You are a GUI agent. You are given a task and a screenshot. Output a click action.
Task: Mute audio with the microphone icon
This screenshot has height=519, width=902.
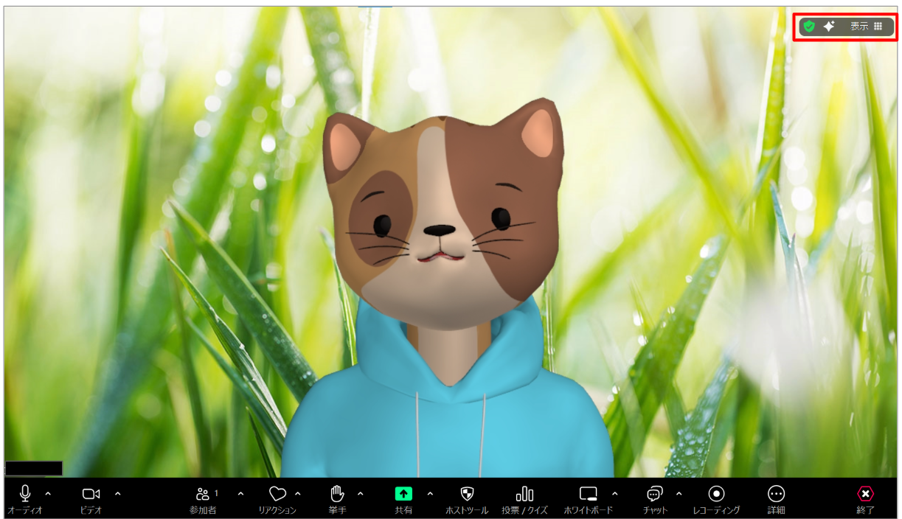[x=25, y=494]
